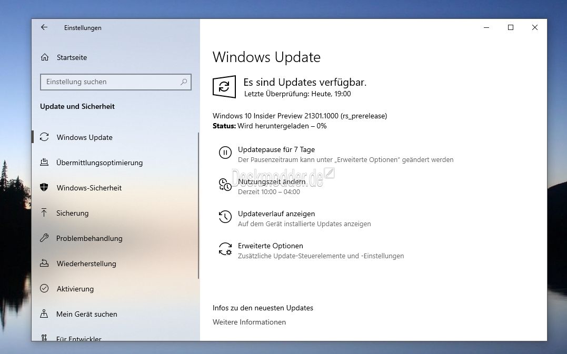Click the Mein Gerät suchen locator icon
567x354 pixels.
pyautogui.click(x=44, y=313)
